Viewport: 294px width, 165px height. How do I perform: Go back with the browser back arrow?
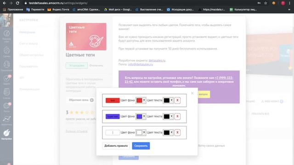(x=4, y=3)
